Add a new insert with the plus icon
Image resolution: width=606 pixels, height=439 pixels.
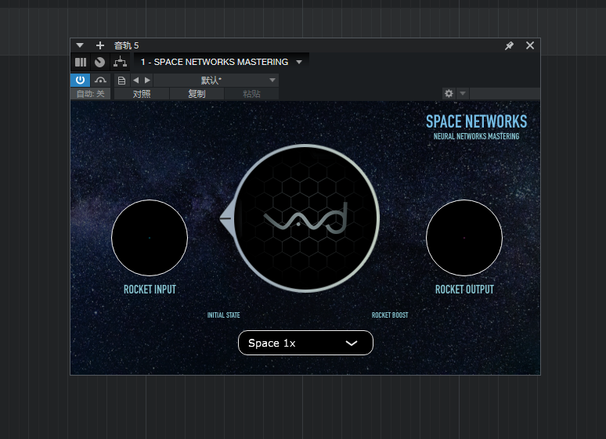tap(100, 45)
